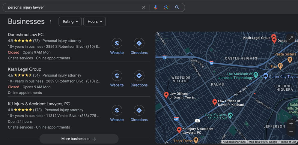Click 2856 S Robertson Blvd address line

[x=65, y=47]
